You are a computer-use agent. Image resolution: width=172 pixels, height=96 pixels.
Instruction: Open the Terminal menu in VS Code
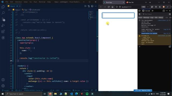tap(42, 2)
